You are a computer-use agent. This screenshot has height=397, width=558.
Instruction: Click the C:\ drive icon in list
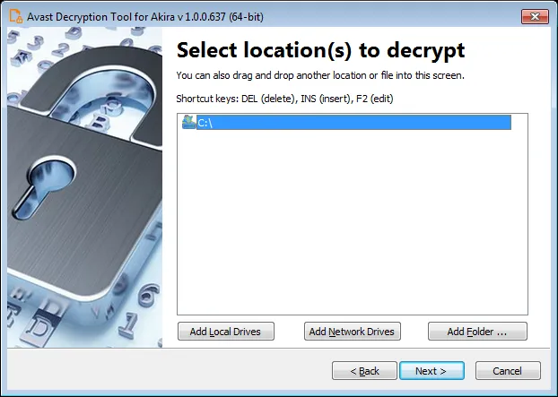coord(188,122)
